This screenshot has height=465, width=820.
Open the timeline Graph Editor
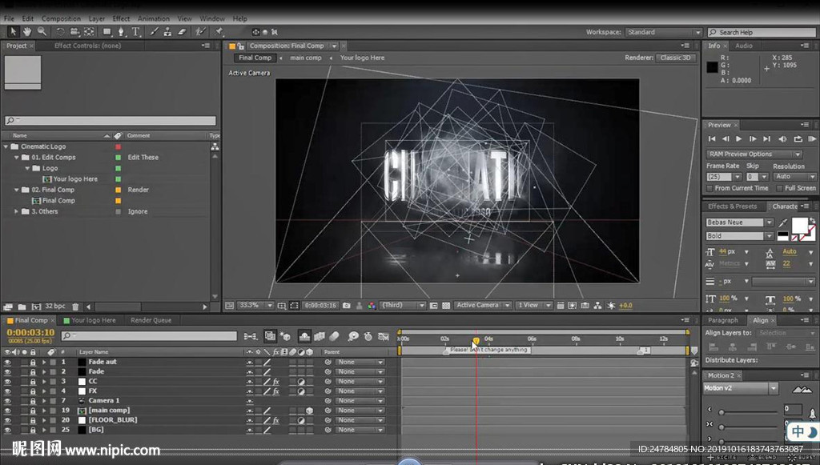[384, 336]
